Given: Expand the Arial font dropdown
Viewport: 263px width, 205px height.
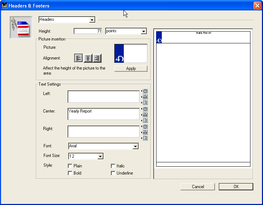Looking at the screenshot, I should [x=135, y=146].
